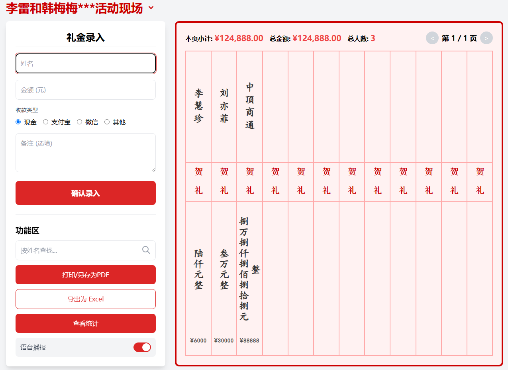This screenshot has height=370, width=508.
Task: Select the 中顶商通 name entry
Action: click(x=250, y=106)
